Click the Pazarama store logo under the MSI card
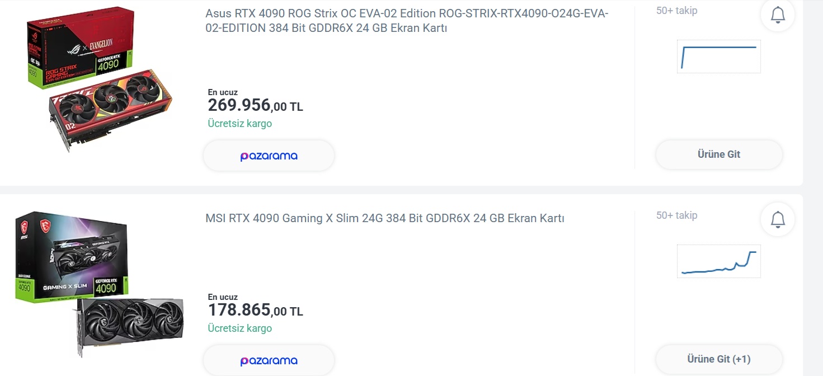Viewport: 823px width, 376px height. (x=269, y=361)
